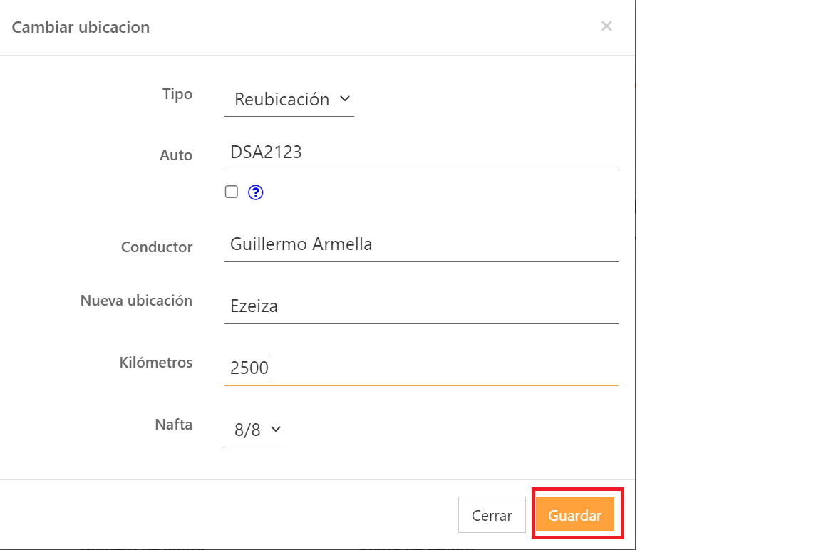The height and width of the screenshot is (550, 821).
Task: Click the Auto field label
Action: [x=176, y=155]
